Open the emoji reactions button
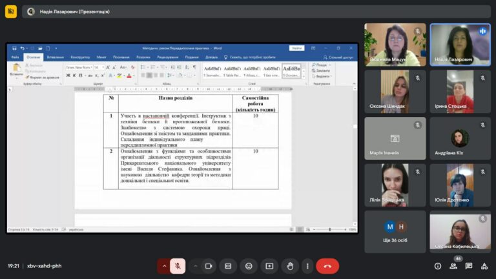This screenshot has height=279, width=496. click(249, 266)
